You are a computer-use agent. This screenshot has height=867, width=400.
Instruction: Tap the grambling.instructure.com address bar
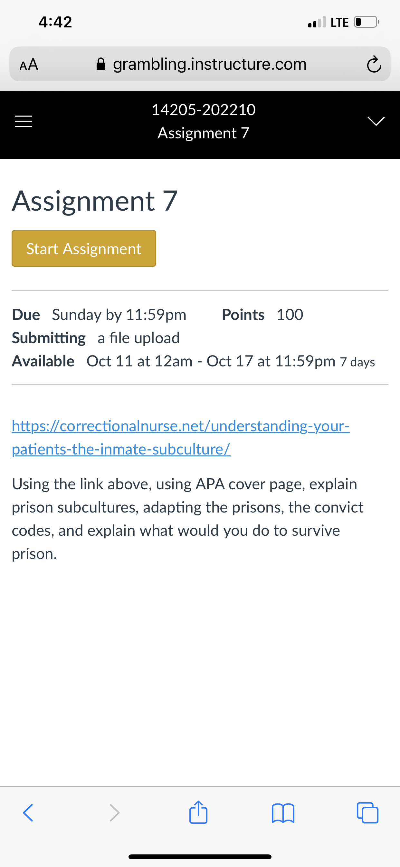[x=200, y=64]
